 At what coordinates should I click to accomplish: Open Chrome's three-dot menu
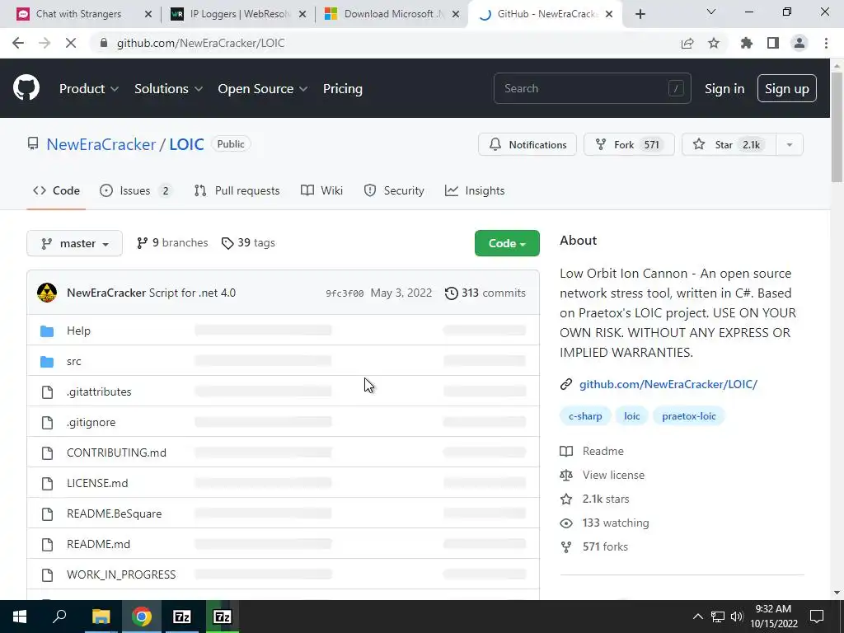pyautogui.click(x=826, y=43)
